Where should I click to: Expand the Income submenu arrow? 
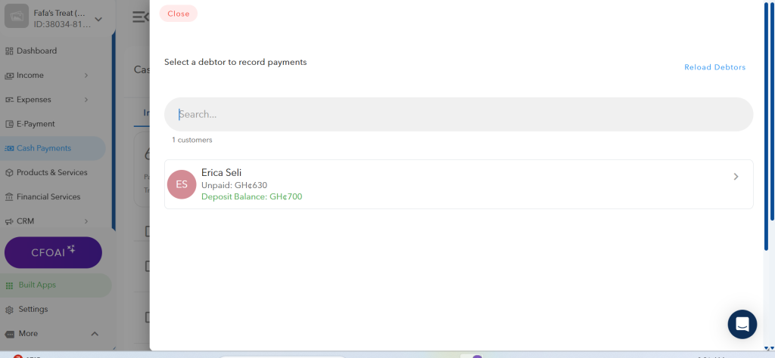point(86,76)
